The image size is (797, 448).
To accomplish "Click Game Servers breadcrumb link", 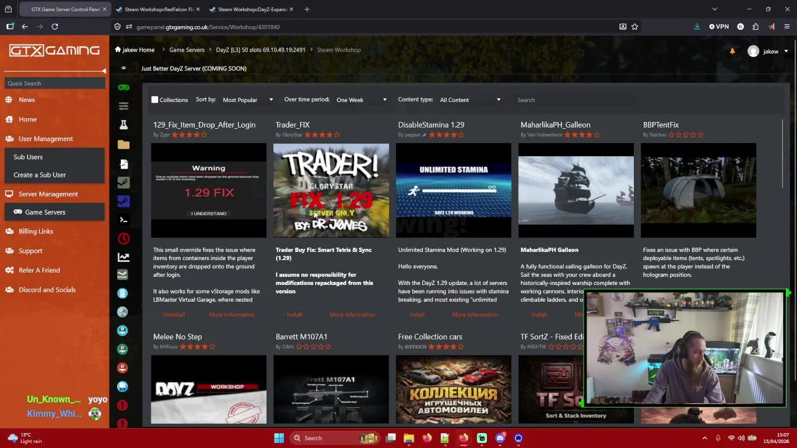I will click(x=187, y=50).
